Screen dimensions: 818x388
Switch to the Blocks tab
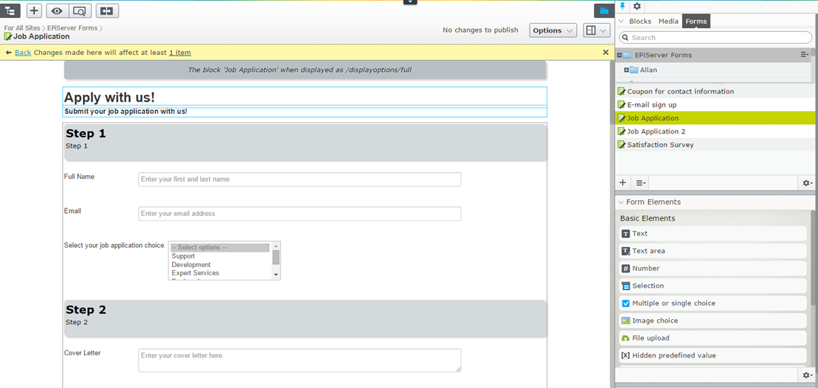[640, 22]
